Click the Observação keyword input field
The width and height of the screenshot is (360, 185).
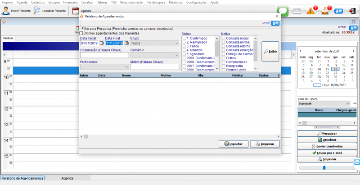(104, 55)
